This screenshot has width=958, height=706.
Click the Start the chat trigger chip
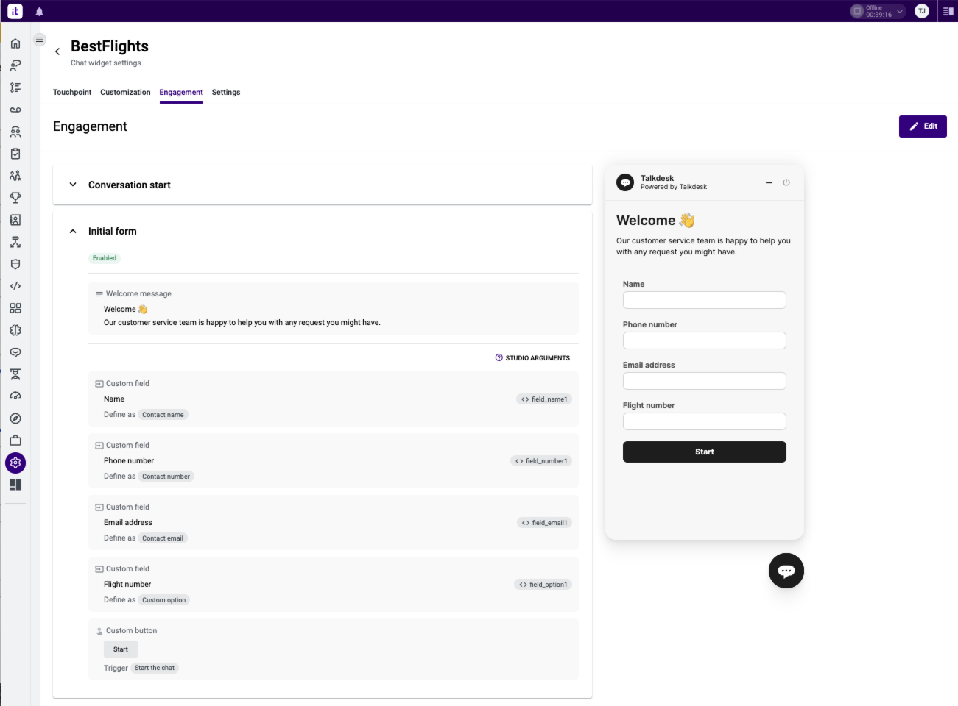pyautogui.click(x=155, y=668)
